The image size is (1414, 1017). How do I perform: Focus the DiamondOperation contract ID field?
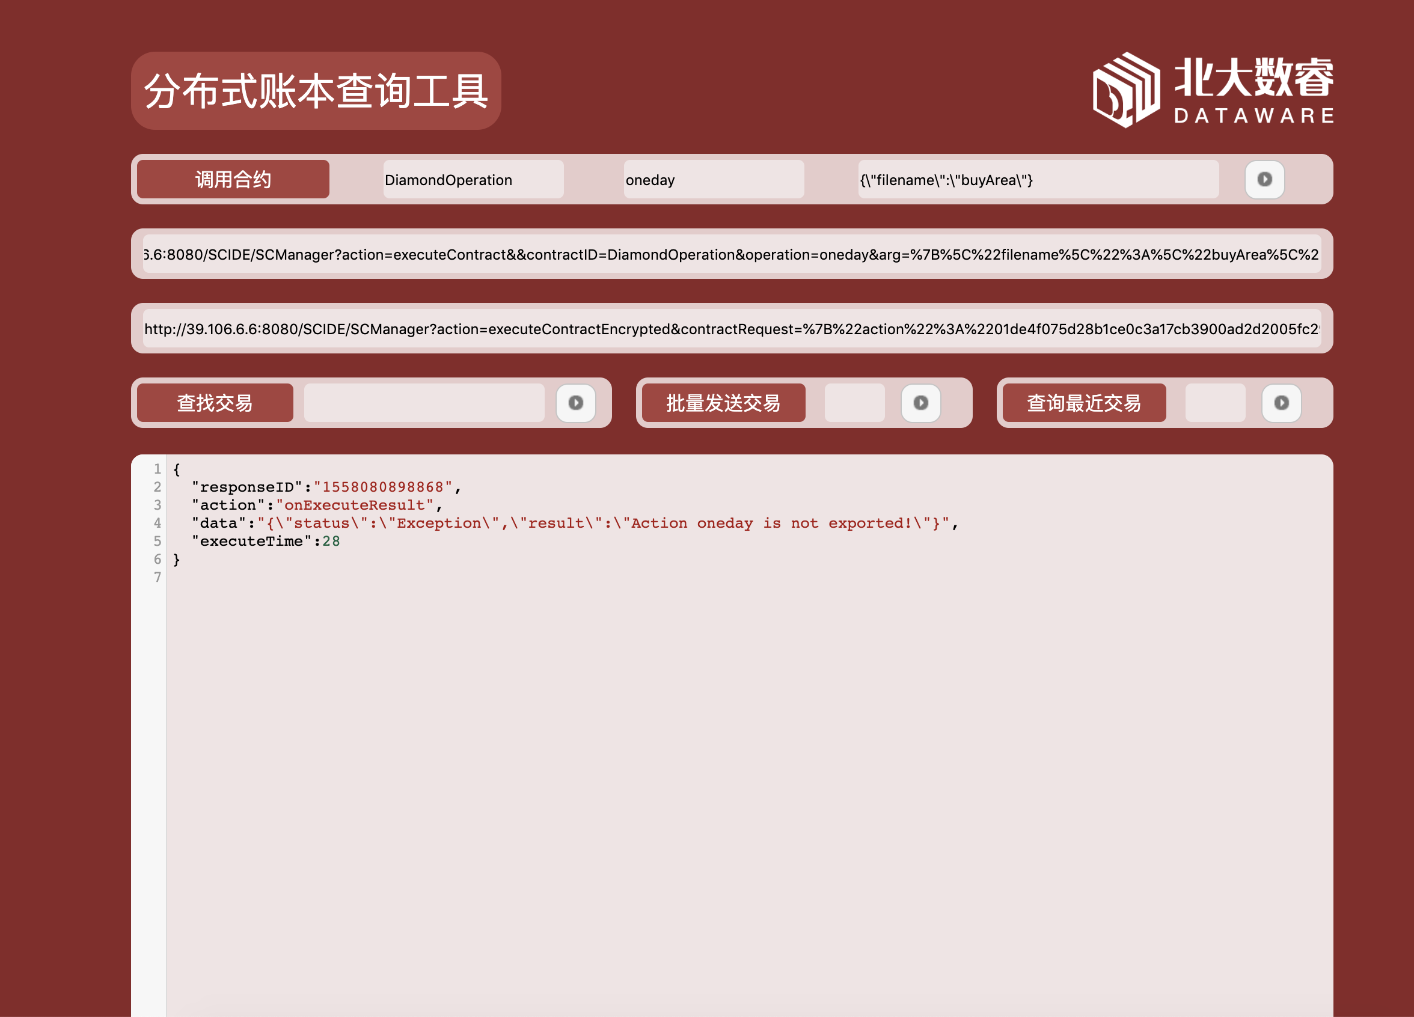pos(473,180)
